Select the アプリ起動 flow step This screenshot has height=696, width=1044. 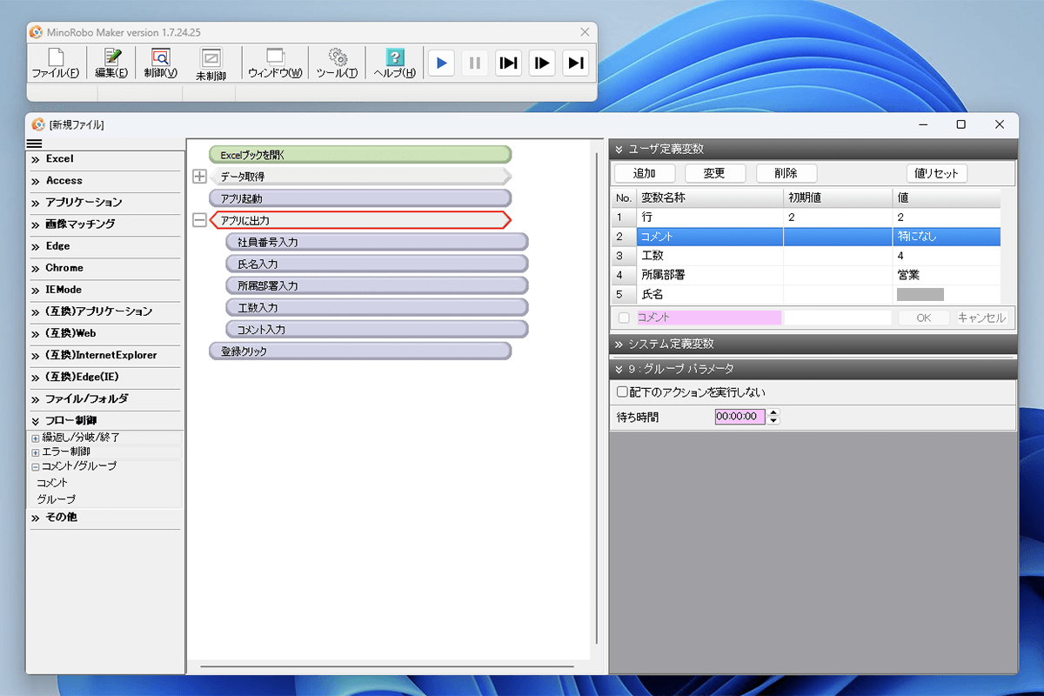(360, 198)
